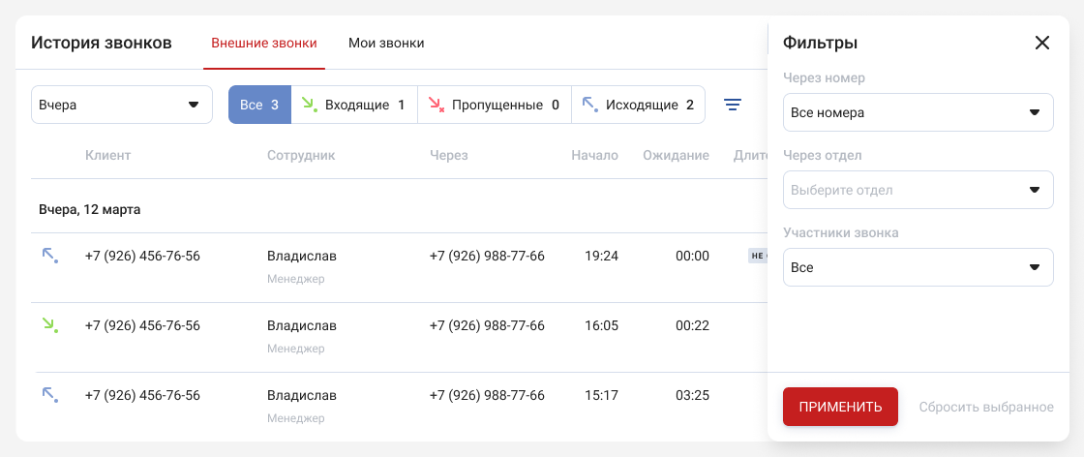Click outgoing call arrow icon at 15:17
Screen dimensions: 1084x457
[49, 395]
